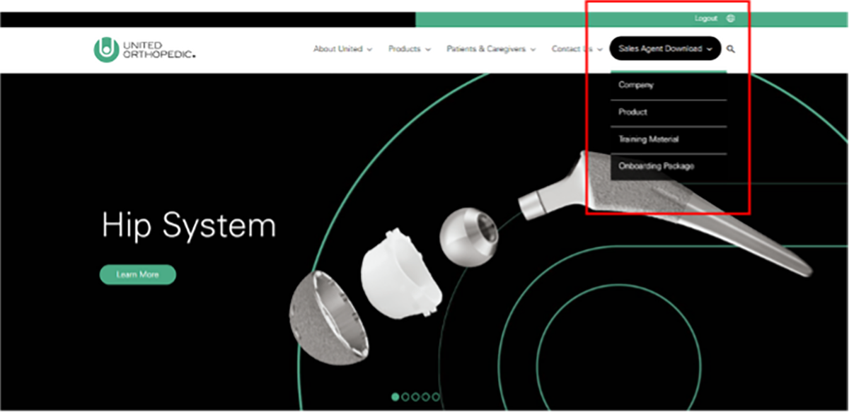Select Product from dropdown list
Viewport: 849px width, 417px height.
(669, 112)
